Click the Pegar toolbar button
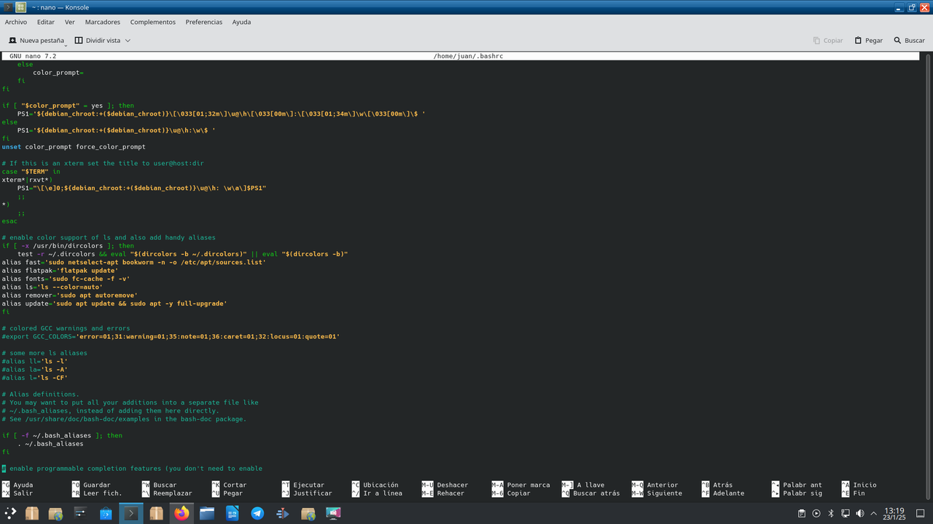Image resolution: width=933 pixels, height=524 pixels. 868,41
